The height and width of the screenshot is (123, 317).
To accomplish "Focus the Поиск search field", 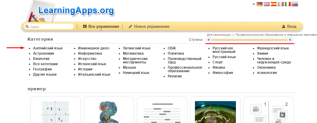I will [x=49, y=27].
